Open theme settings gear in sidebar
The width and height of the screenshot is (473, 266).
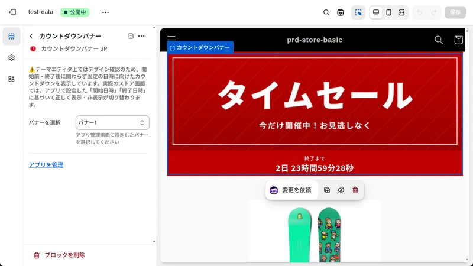pos(11,57)
